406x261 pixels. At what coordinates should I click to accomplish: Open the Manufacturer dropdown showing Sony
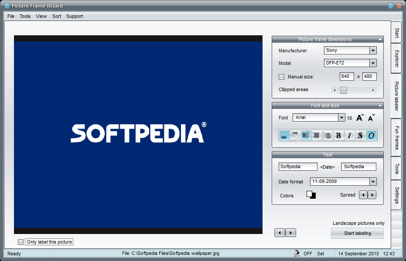373,51
